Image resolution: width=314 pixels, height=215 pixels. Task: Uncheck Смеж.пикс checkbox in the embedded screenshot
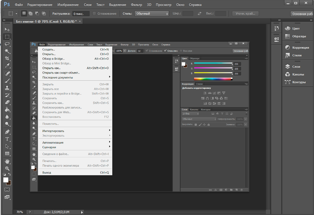click(165, 51)
